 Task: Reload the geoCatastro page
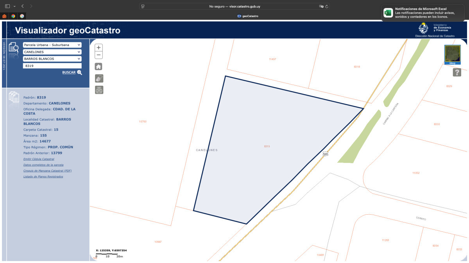click(327, 6)
